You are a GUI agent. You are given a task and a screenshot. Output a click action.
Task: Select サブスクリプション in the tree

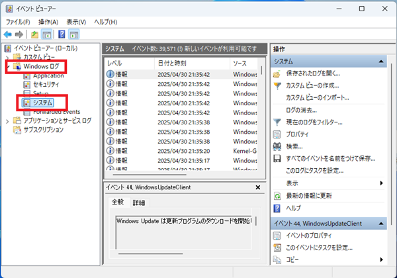43,130
